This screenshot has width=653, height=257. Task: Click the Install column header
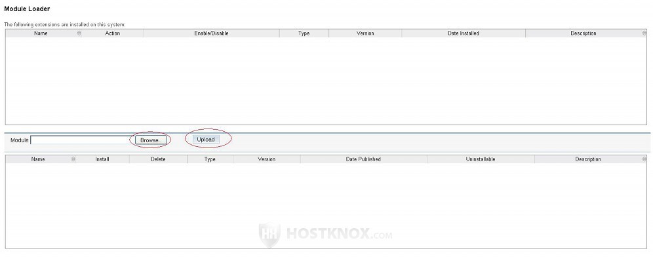(102, 159)
